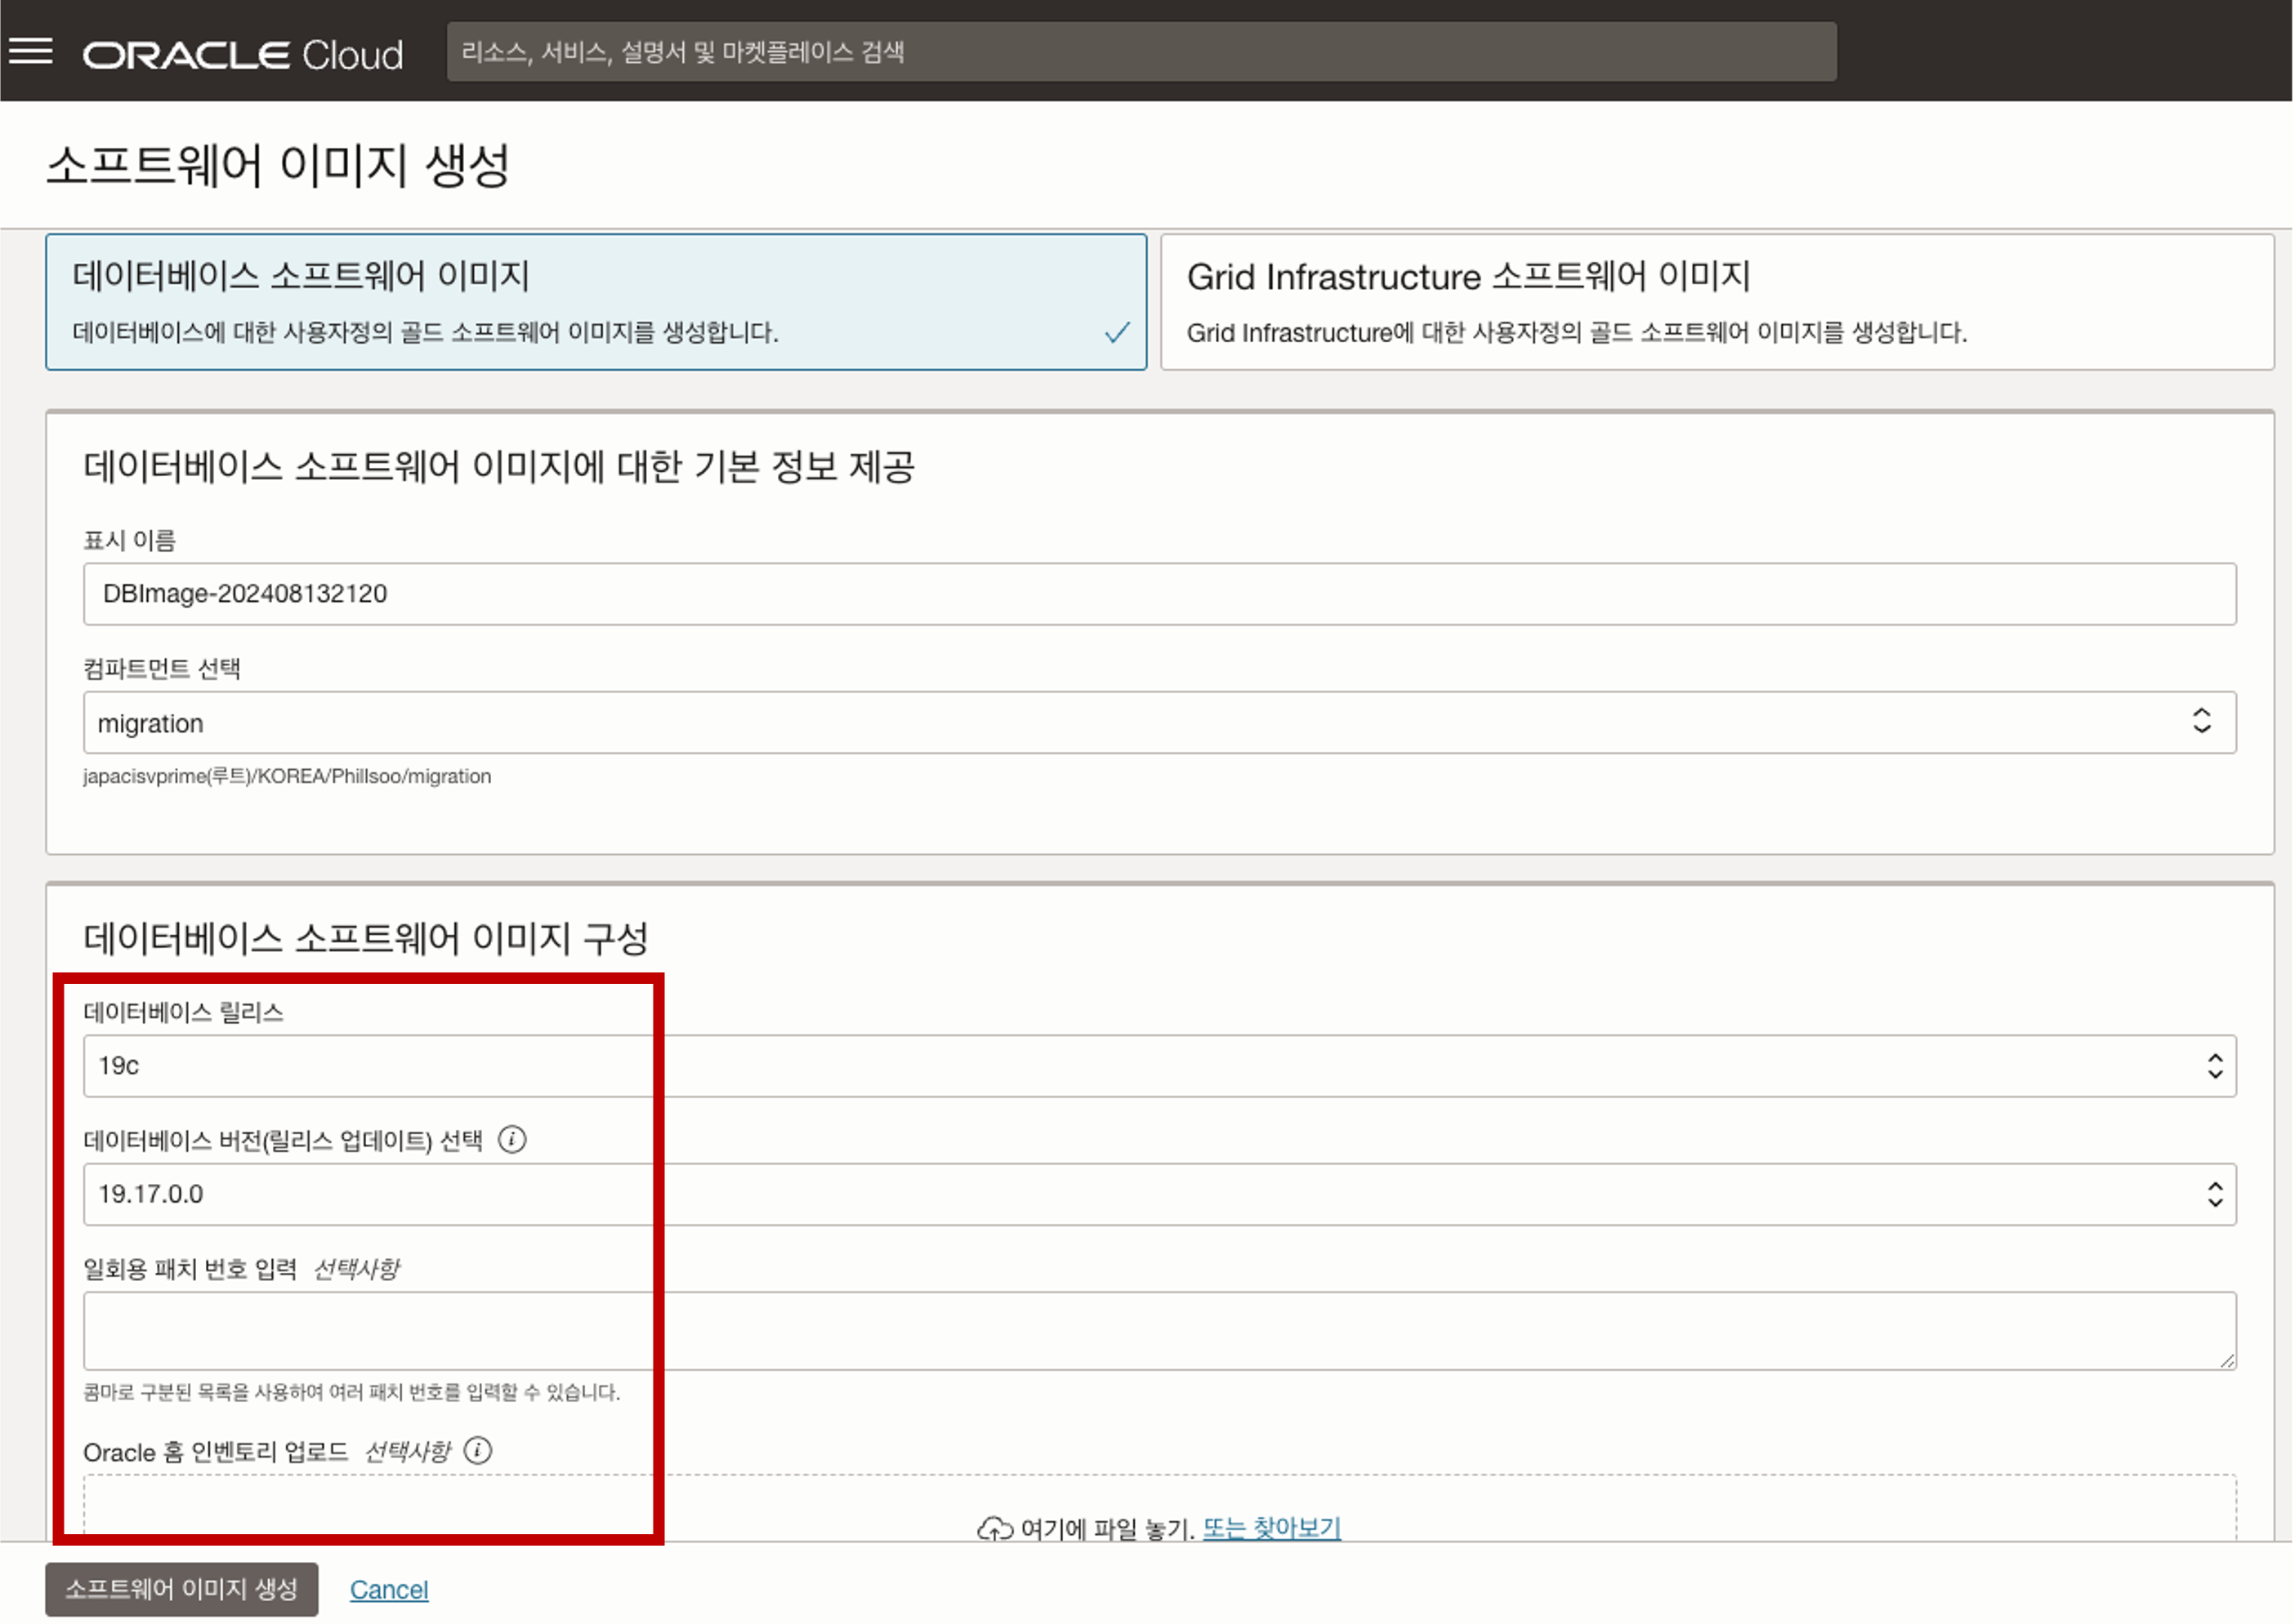Click the compartment path text japacisvprime(루트)/KOREA/Phillsoo/migration
2295x1624 pixels.
point(287,777)
